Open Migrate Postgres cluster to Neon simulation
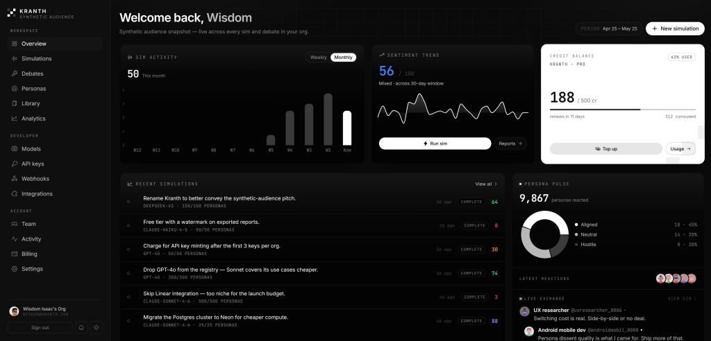This screenshot has width=711, height=341. (x=312, y=321)
